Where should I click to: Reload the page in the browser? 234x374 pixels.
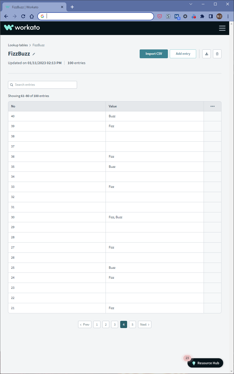tap(23, 16)
